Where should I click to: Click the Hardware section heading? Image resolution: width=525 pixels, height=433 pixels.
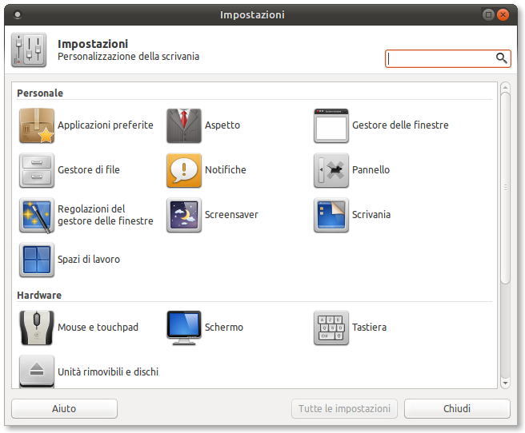pyautogui.click(x=39, y=296)
